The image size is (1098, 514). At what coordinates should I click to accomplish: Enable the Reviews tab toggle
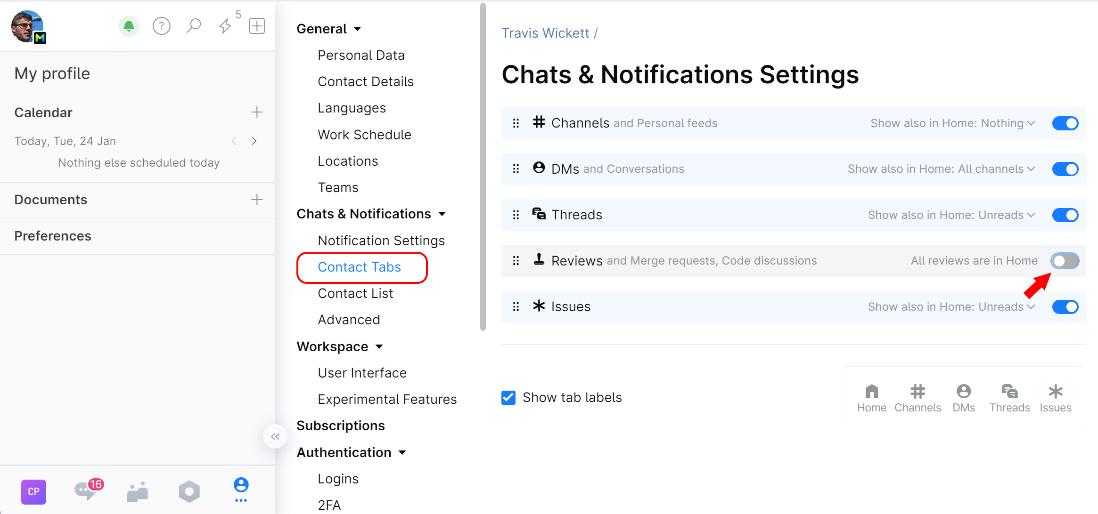[1065, 261]
